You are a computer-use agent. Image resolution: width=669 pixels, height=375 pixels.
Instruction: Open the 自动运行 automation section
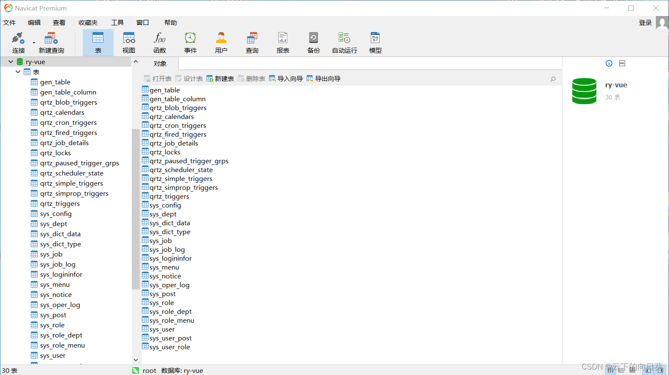click(345, 43)
